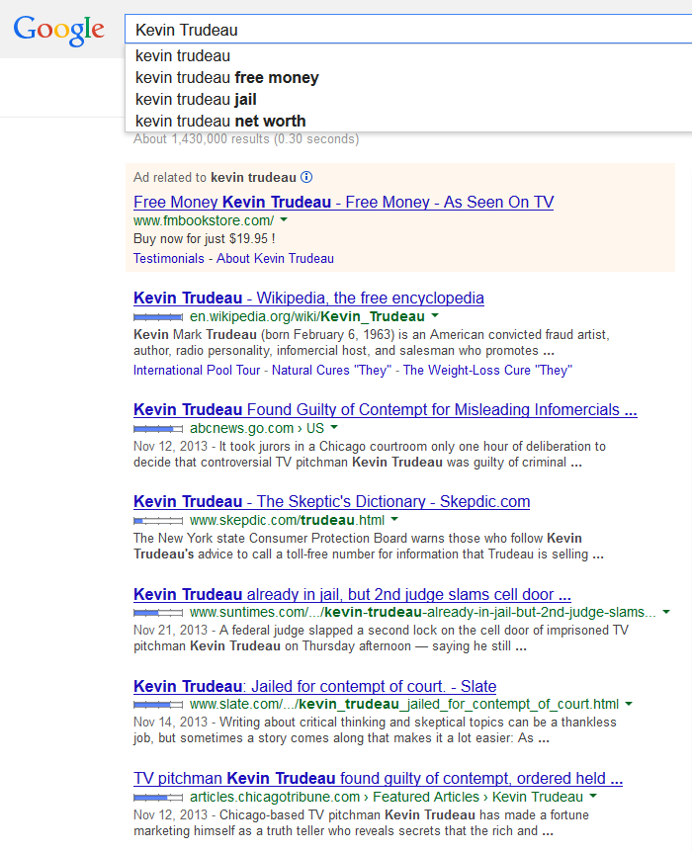Click the www.fmbookstore.com/ green URL
692x853 pixels.
click(204, 220)
